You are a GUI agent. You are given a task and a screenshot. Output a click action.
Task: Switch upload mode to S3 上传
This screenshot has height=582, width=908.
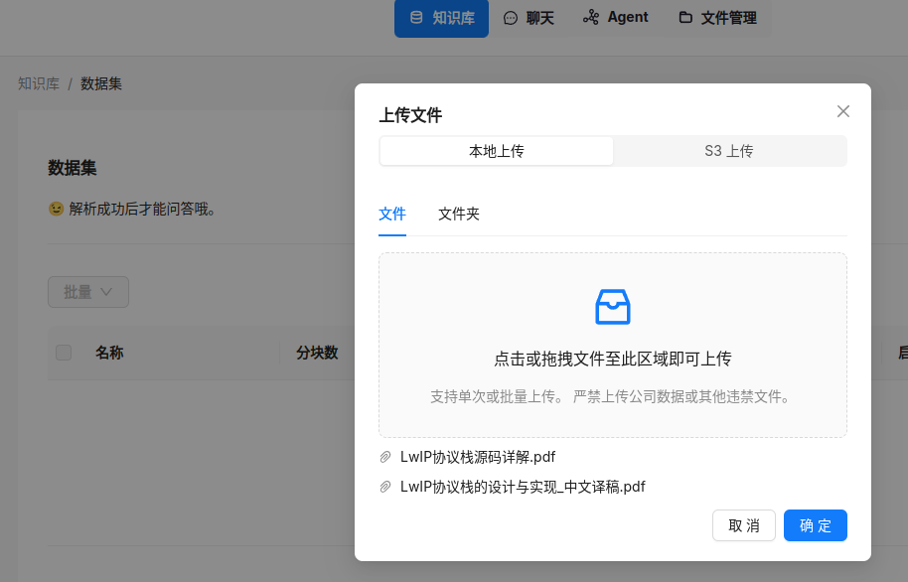730,151
